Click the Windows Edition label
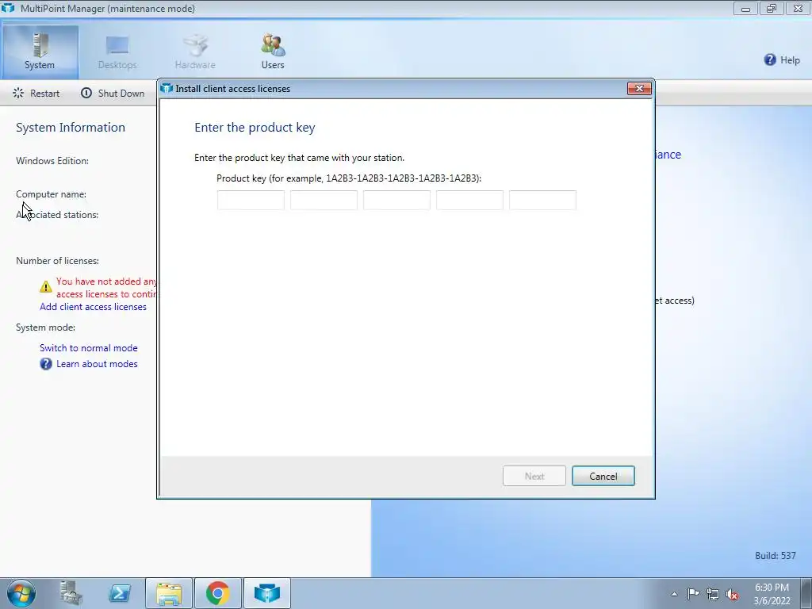Screen dimensions: 812x609 coord(52,161)
